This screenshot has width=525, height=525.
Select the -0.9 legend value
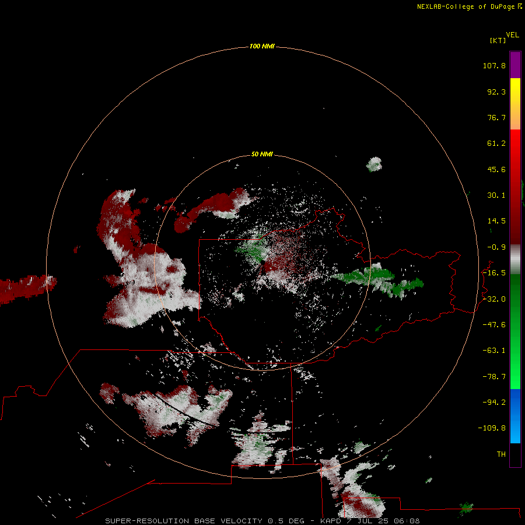(496, 247)
